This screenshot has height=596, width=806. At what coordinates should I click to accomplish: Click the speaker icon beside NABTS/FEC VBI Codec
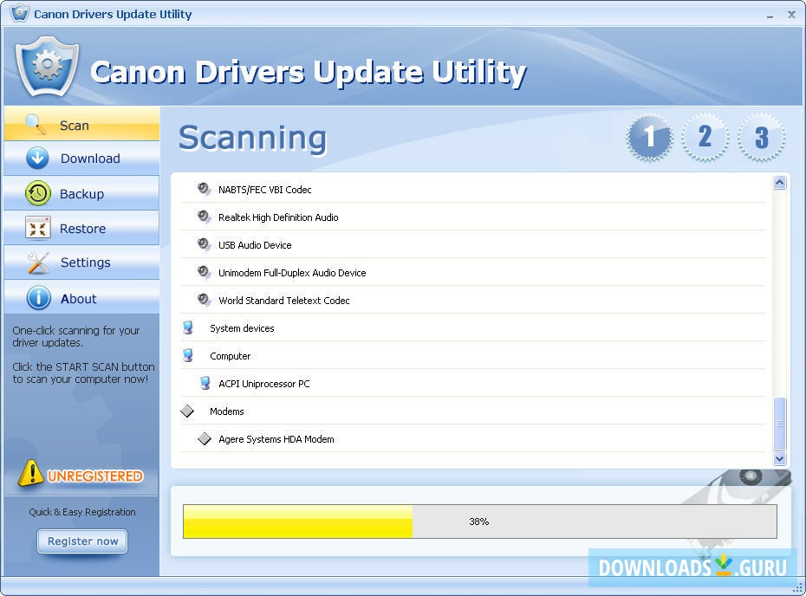coord(204,189)
